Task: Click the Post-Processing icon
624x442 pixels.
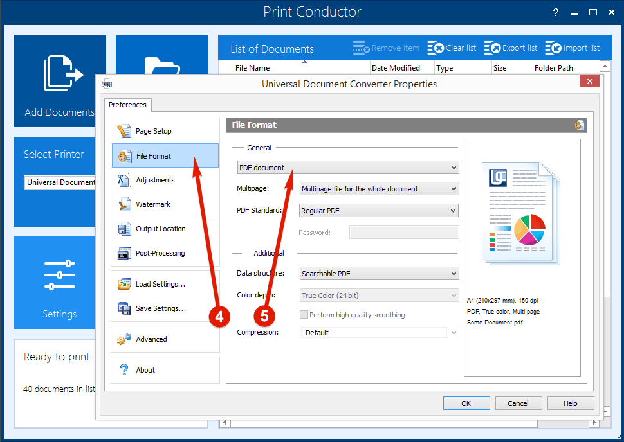Action: (124, 253)
